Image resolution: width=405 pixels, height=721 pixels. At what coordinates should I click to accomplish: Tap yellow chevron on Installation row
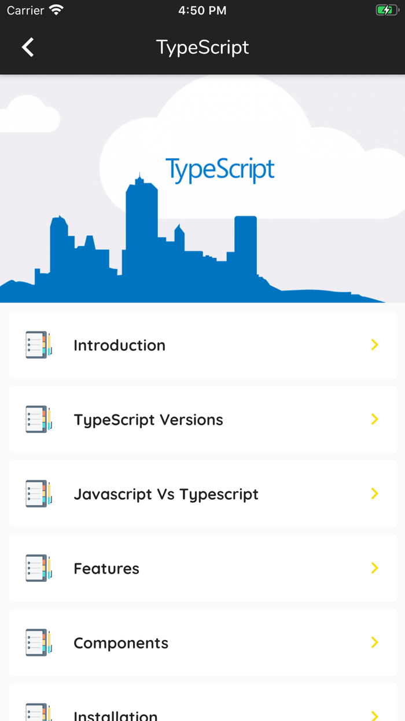point(375,716)
